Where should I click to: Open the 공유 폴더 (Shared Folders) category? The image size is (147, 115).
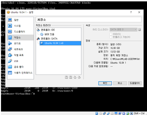[20, 67]
